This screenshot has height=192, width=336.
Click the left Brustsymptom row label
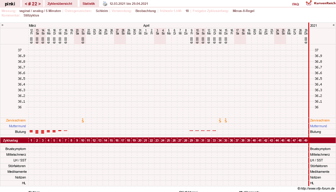16,149
